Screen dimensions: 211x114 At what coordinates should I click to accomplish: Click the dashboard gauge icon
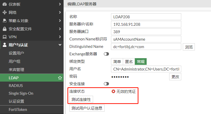[5, 4]
